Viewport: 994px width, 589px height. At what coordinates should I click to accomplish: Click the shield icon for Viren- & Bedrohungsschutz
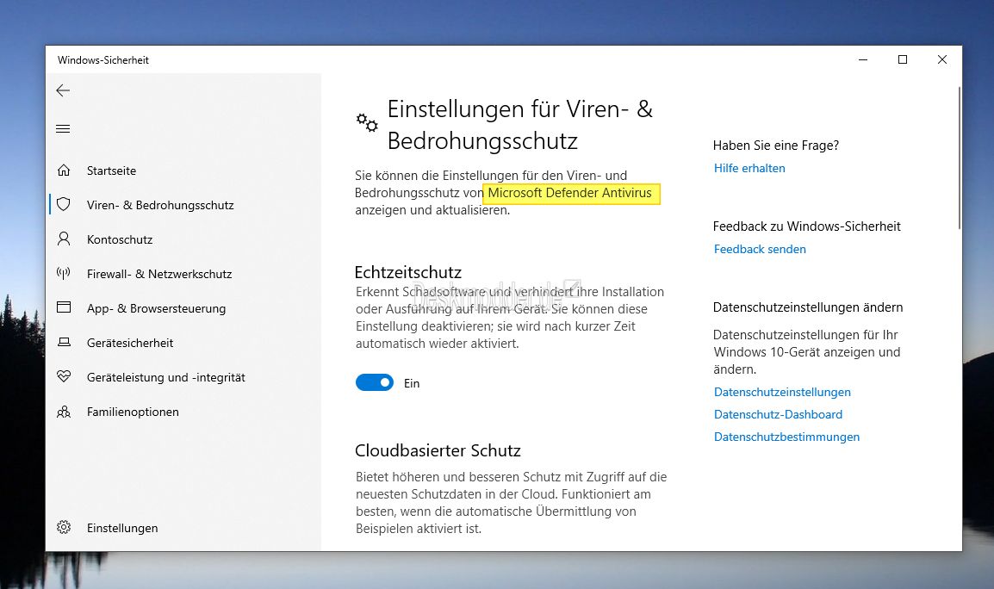coord(64,204)
